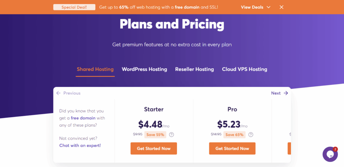Click the Pro plan $5.23 price
344x167 pixels.
(x=229, y=124)
